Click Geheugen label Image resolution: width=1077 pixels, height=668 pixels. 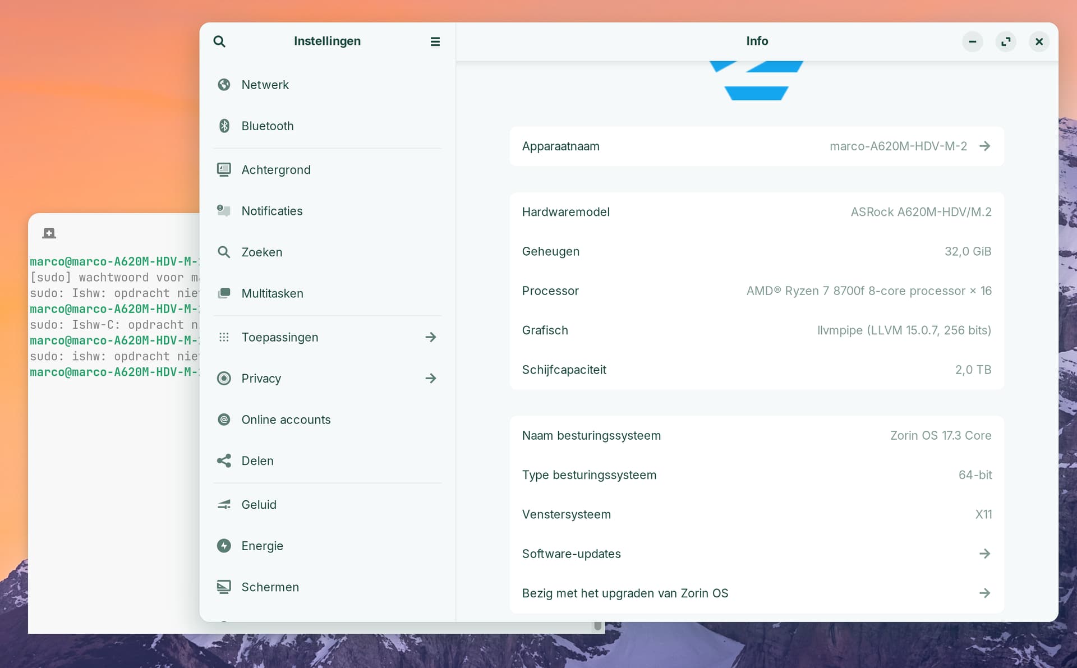coord(550,251)
